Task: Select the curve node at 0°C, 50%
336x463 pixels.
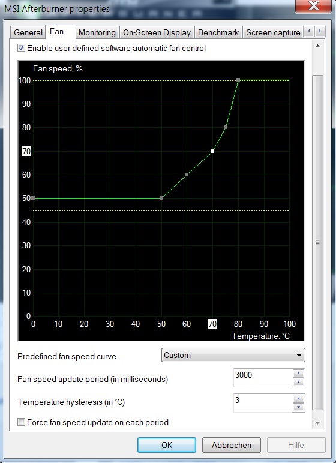Action: tap(33, 198)
